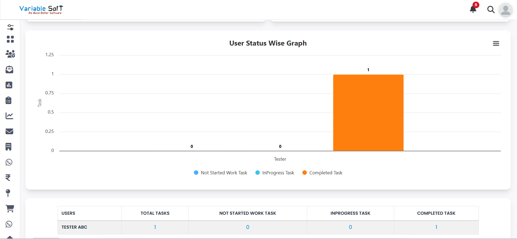Toggle Completed Task legend series

click(x=322, y=173)
